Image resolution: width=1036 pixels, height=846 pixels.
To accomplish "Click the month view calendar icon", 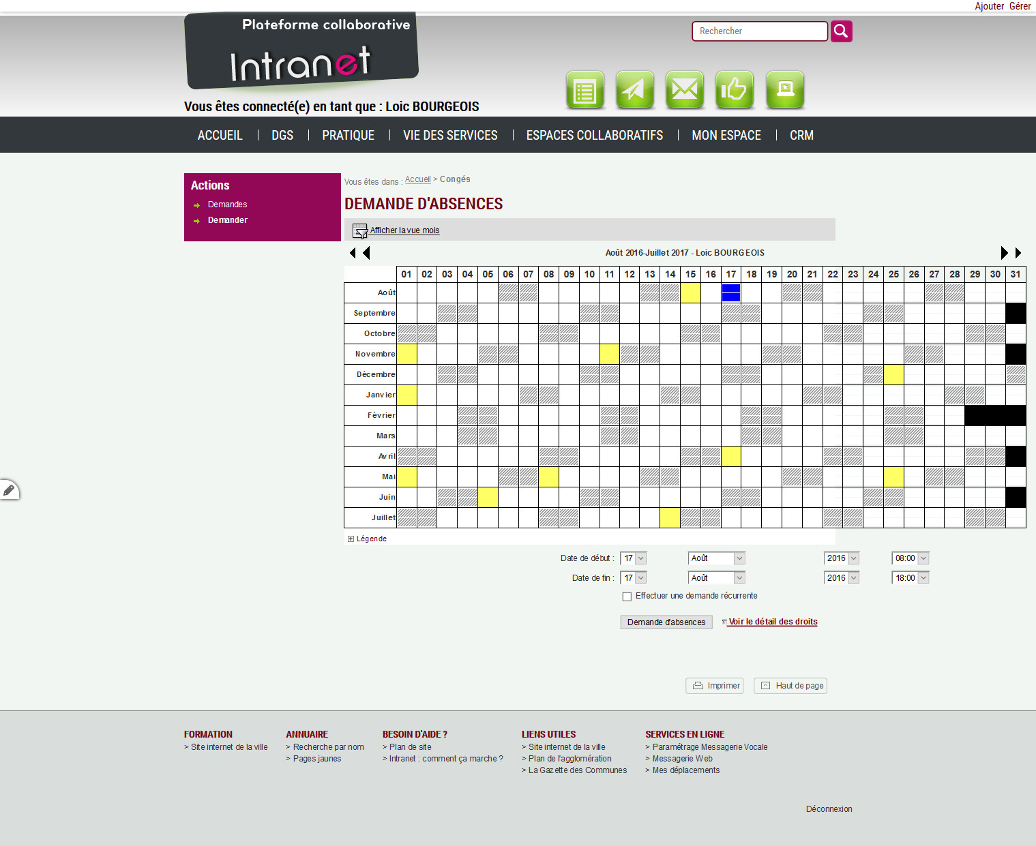I will (359, 231).
